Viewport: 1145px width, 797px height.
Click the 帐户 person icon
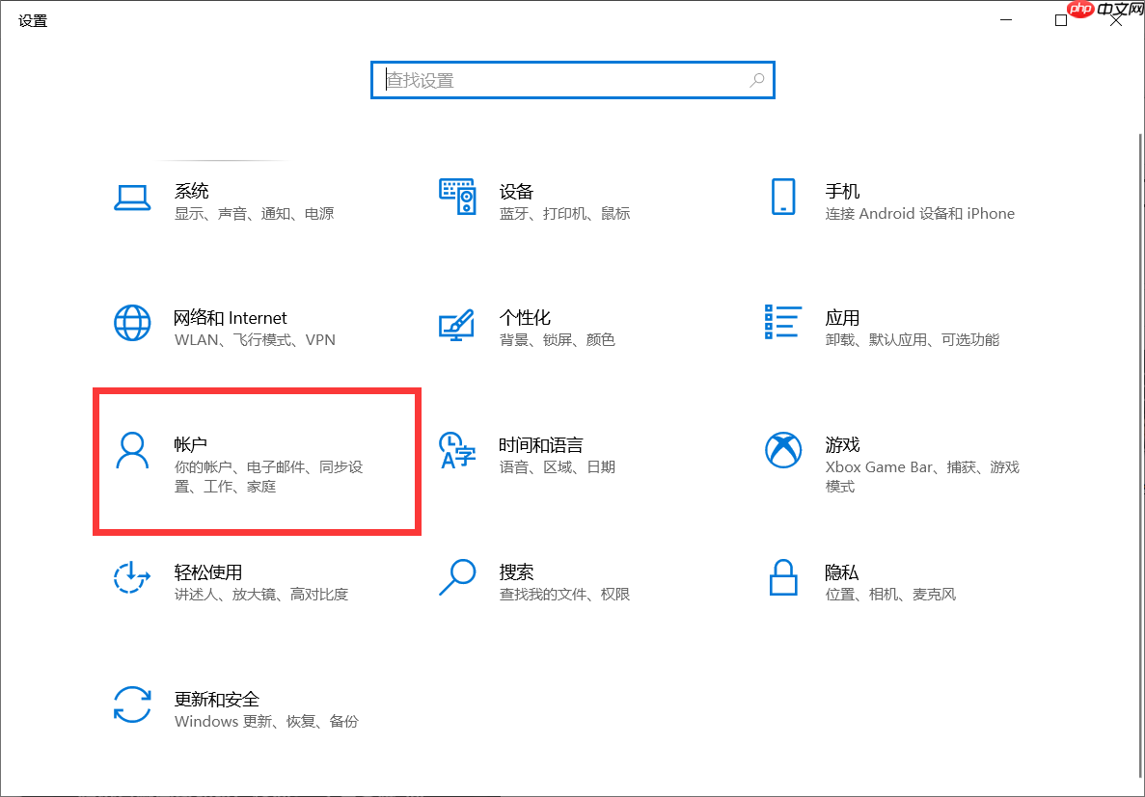pos(132,450)
